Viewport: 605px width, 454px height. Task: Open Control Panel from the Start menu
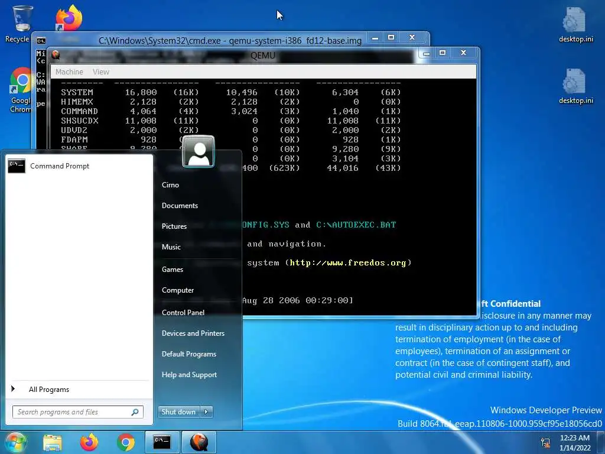point(183,313)
